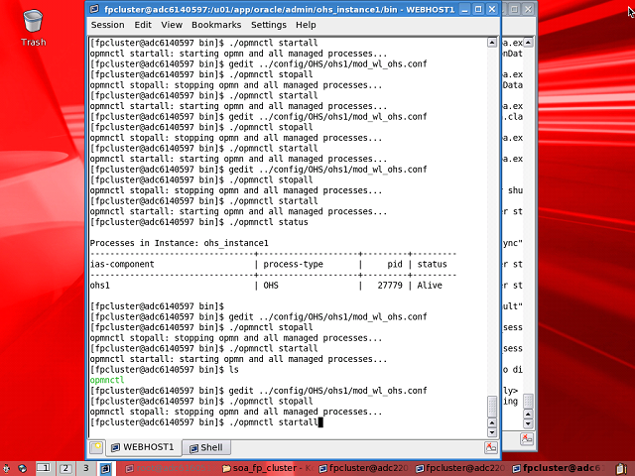This screenshot has height=476, width=635.
Task: Click the close session icon in the background terminal window
Action: pos(527,438)
